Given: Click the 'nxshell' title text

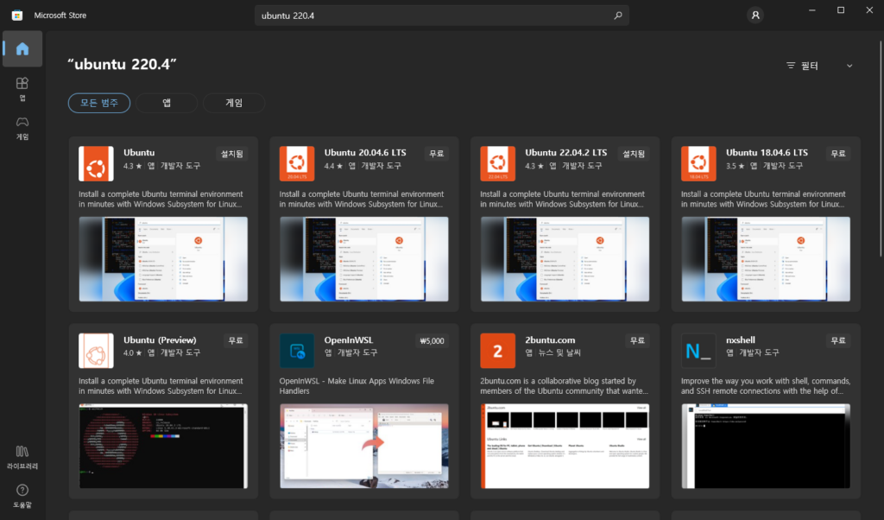Looking at the screenshot, I should (740, 340).
